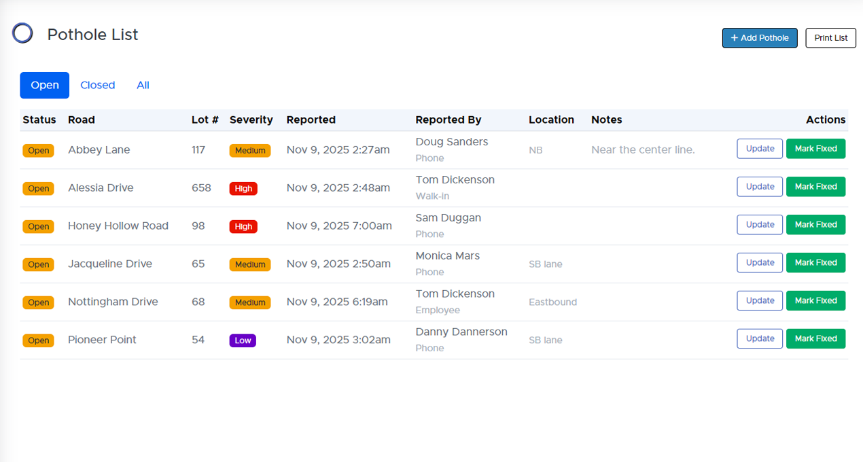The width and height of the screenshot is (863, 462).
Task: Click the Low severity badge for Pioneer Point
Action: (x=243, y=341)
